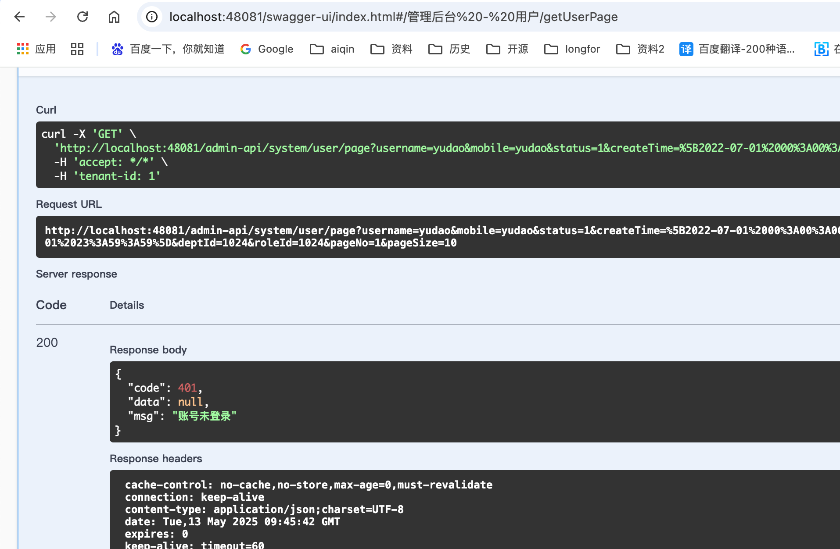Click the Baidu paw icon bookmark
Image resolution: width=840 pixels, height=549 pixels.
[x=117, y=49]
